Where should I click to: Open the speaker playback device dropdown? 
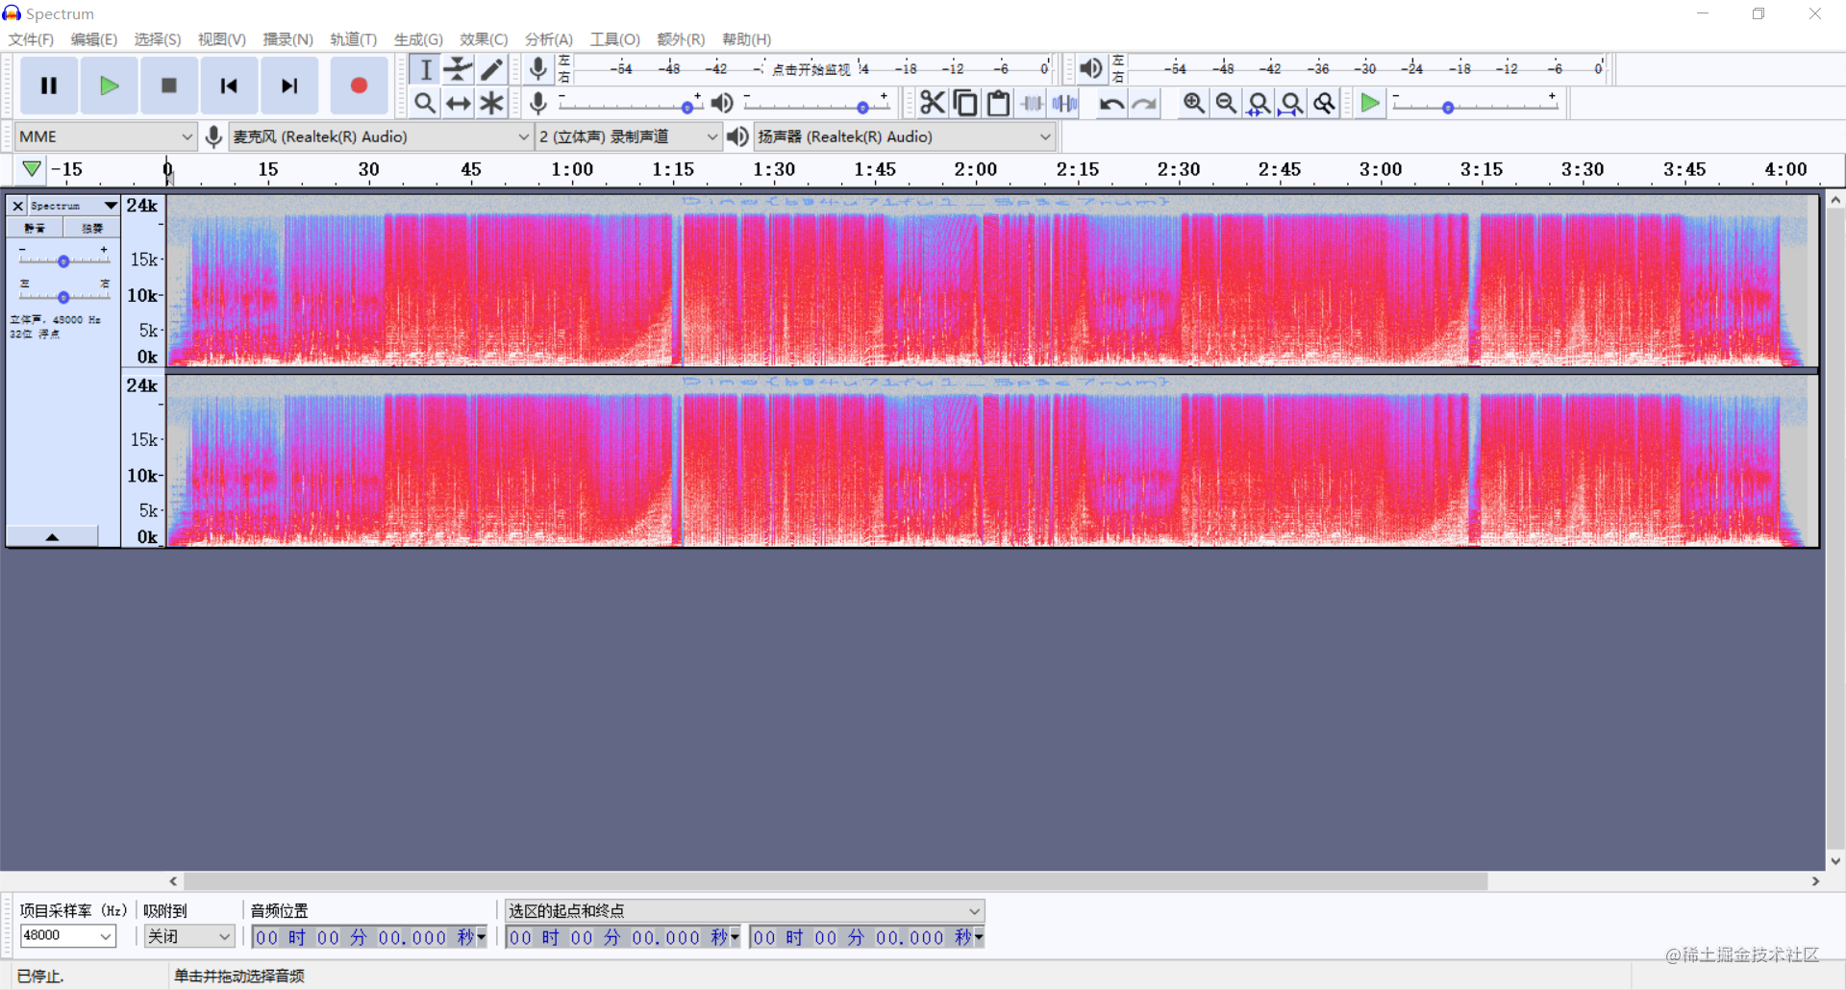pos(904,136)
